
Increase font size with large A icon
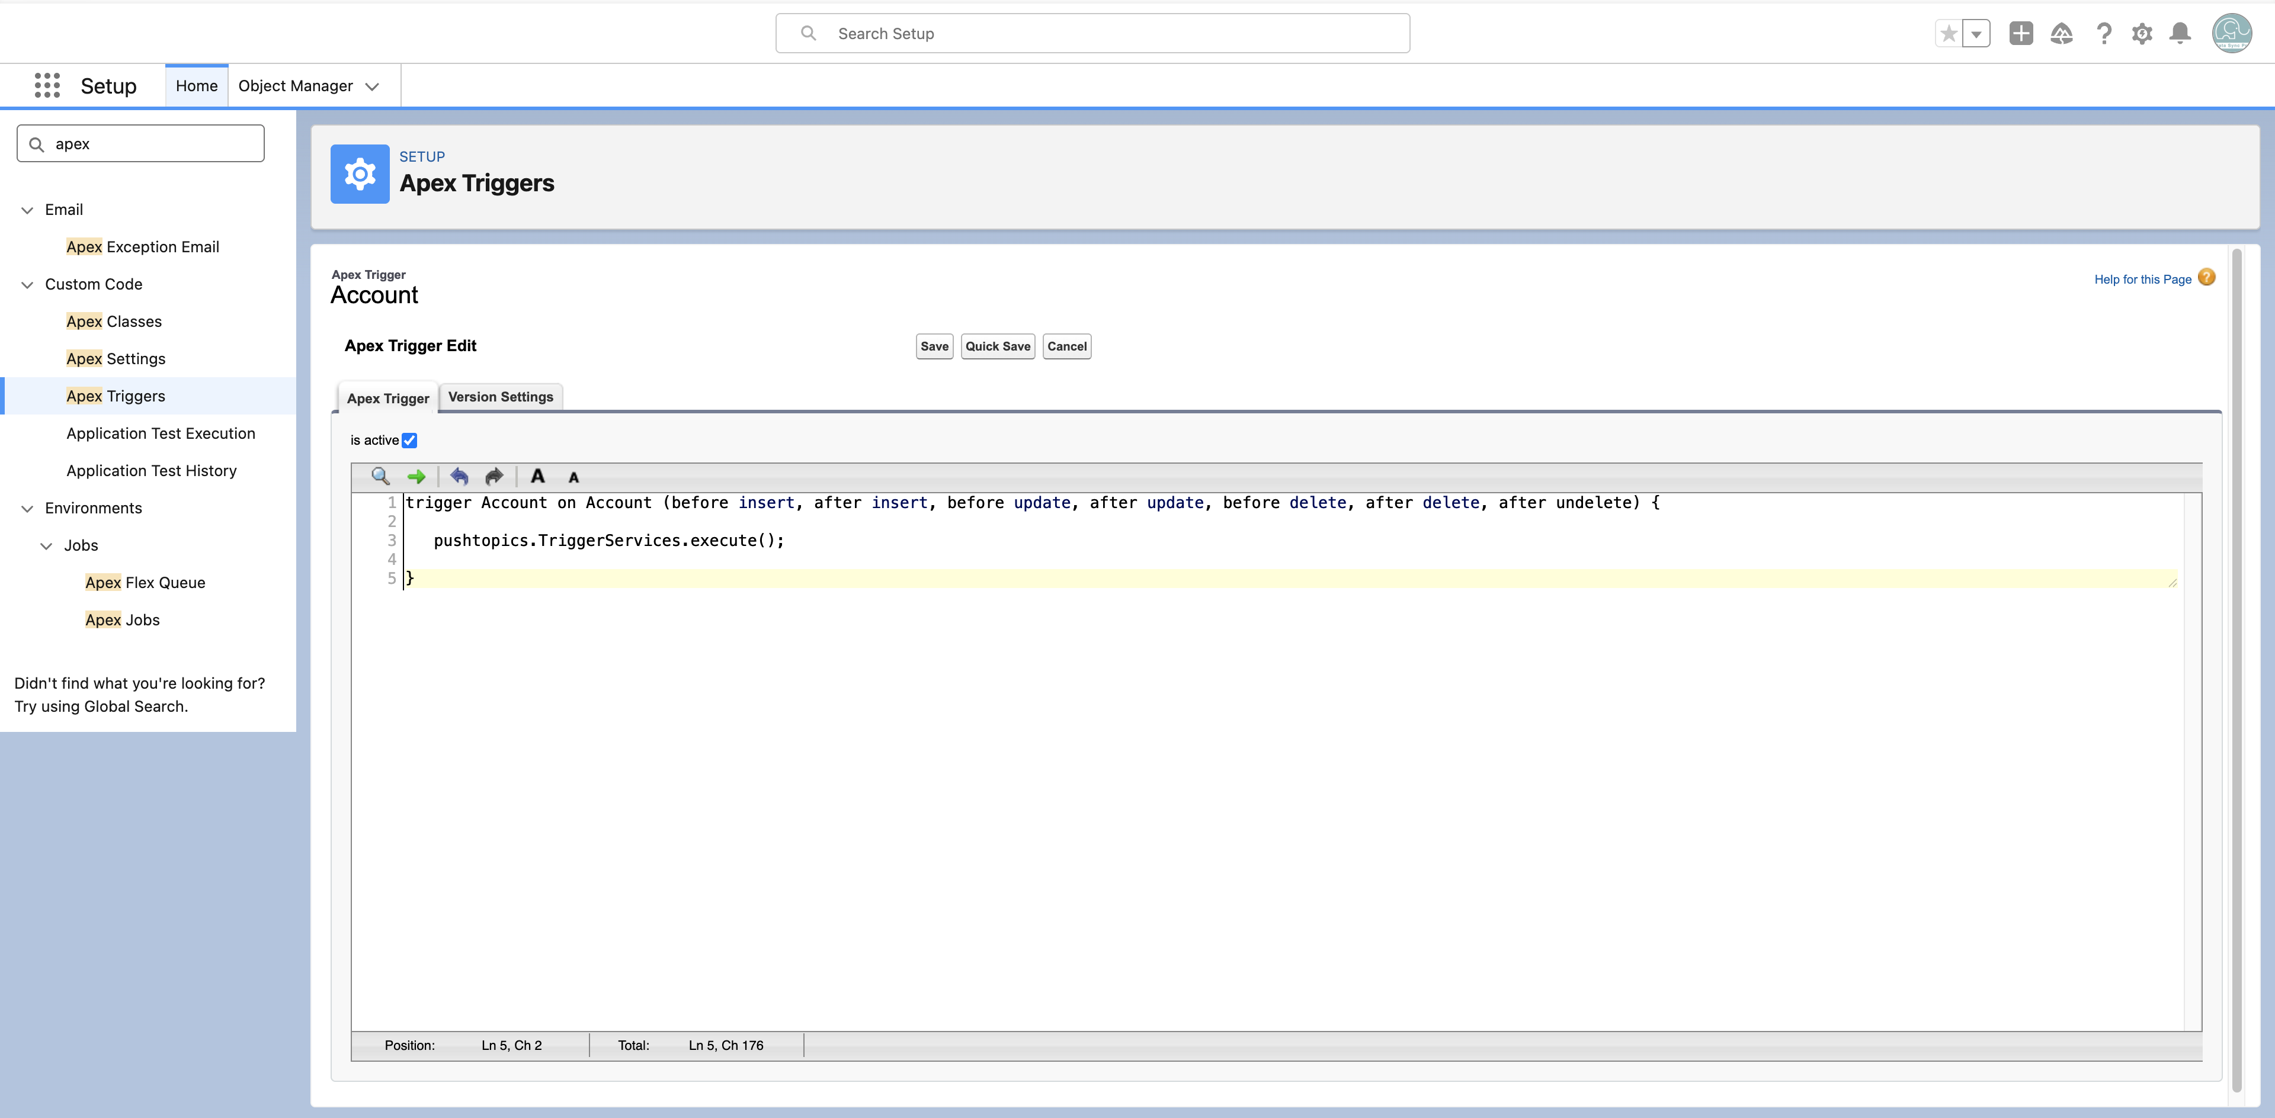(537, 477)
